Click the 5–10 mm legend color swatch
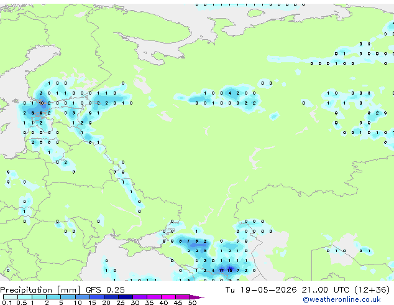394x305 pixels. tap(68, 297)
